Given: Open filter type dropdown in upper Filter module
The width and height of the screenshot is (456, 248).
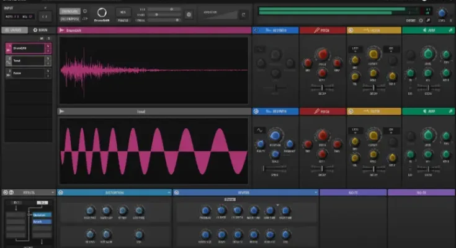Looking at the screenshot, I should 355,48.
